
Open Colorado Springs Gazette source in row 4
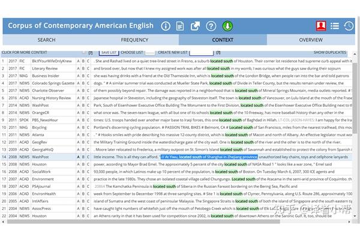[x=53, y=83]
